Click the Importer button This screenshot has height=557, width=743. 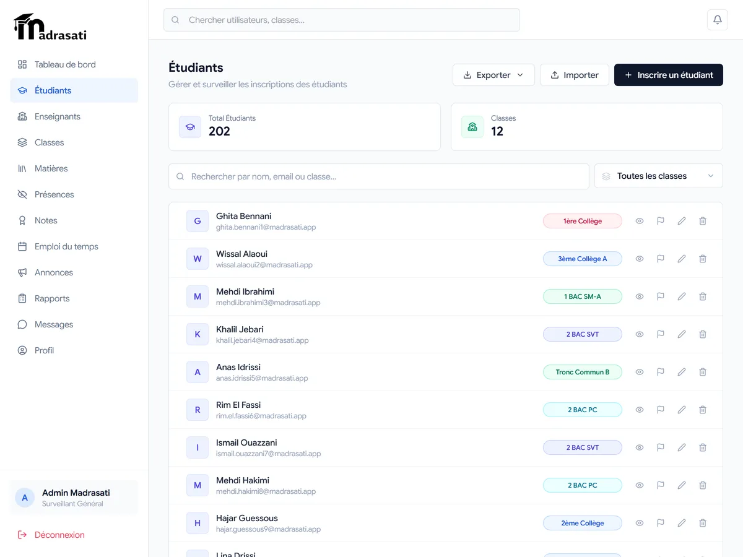pos(575,75)
